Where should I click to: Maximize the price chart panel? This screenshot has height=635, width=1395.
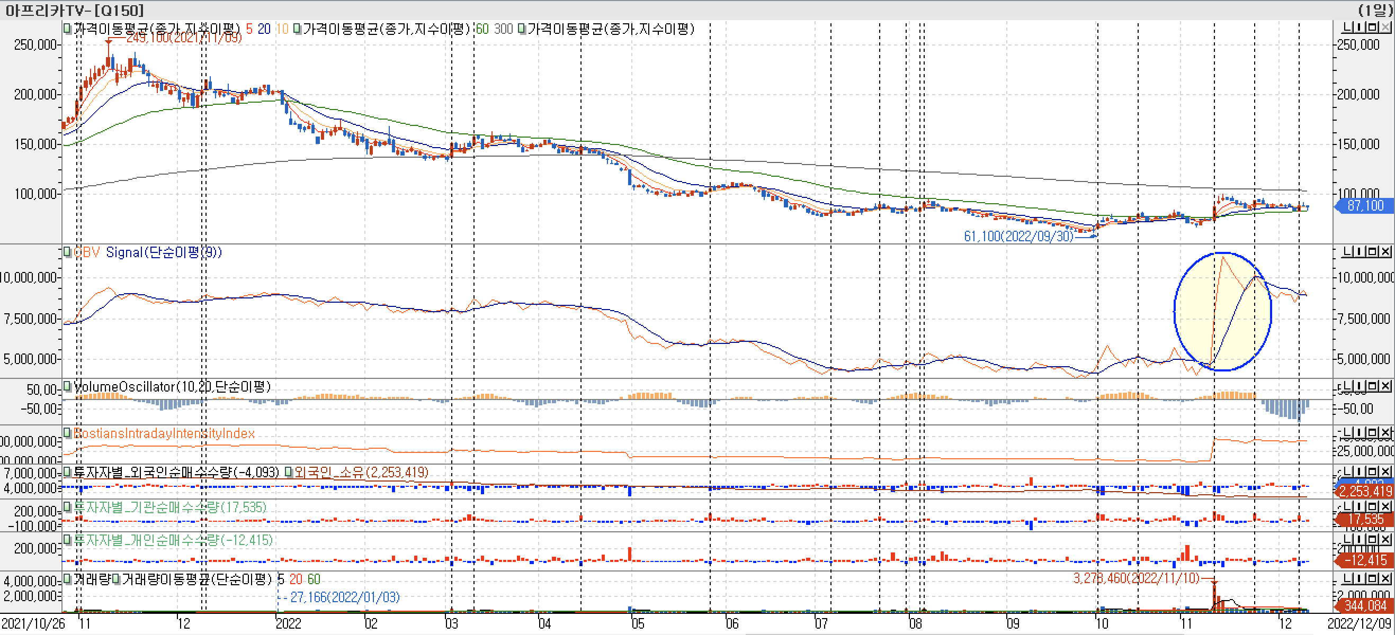click(1372, 26)
